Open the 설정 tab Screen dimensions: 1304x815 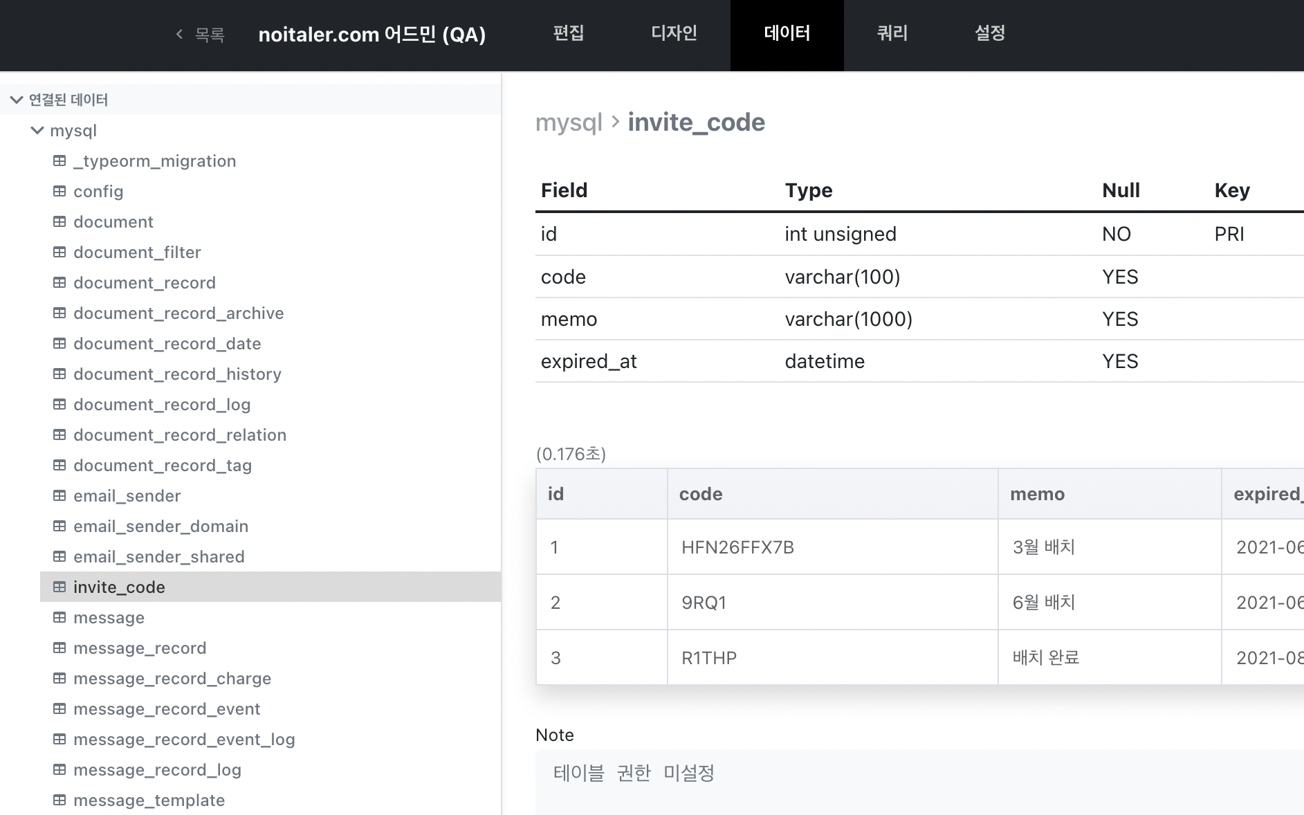[x=990, y=34]
